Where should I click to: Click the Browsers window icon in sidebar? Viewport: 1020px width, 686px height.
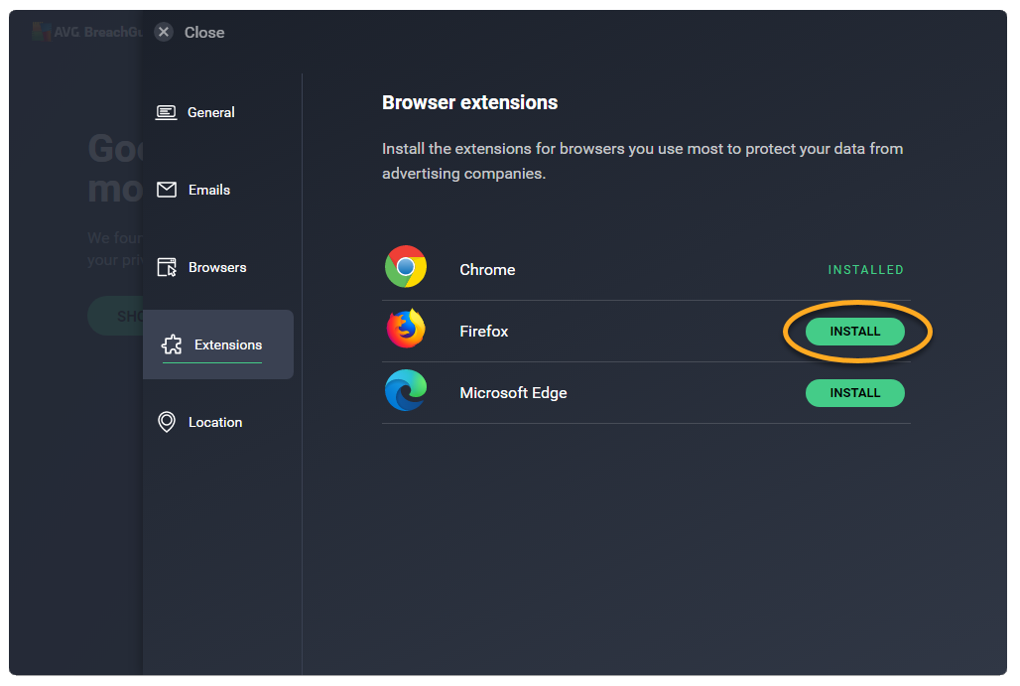click(167, 267)
